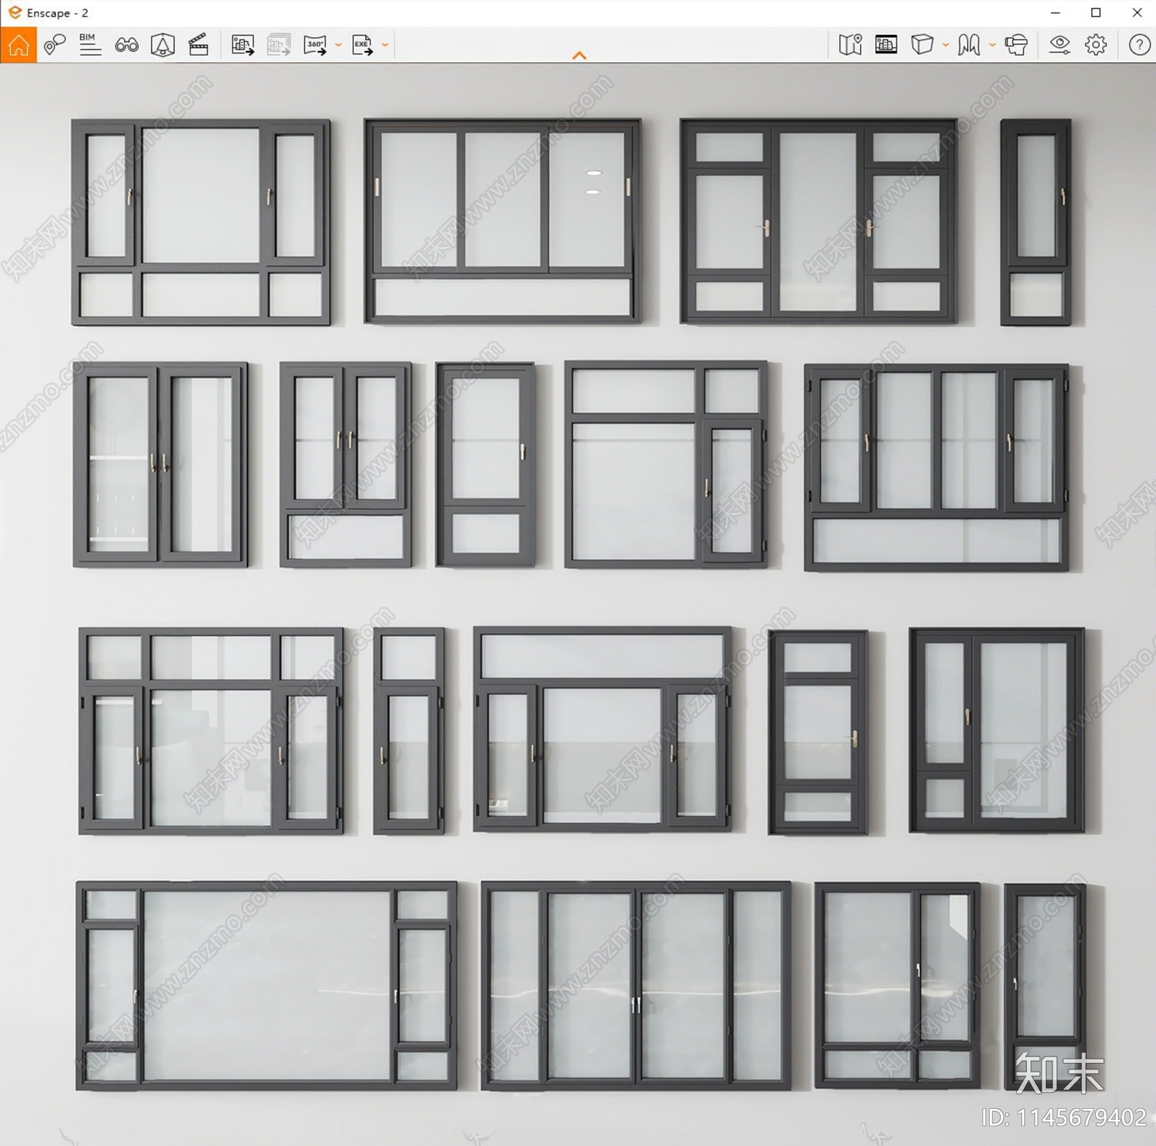The width and height of the screenshot is (1156, 1146).
Task: Click the wings navigation mode icon
Action: [969, 45]
